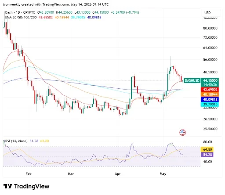Click the red 43.69502 axis price tag
The width and height of the screenshot is (225, 195).
[210, 90]
